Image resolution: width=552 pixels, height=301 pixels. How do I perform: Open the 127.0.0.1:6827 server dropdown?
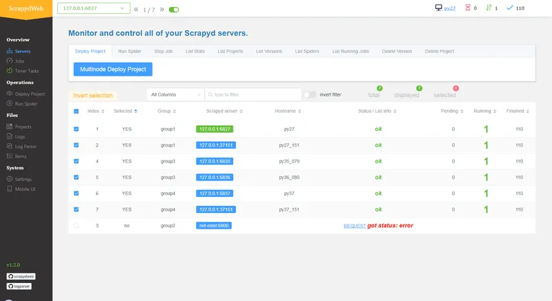[94, 8]
